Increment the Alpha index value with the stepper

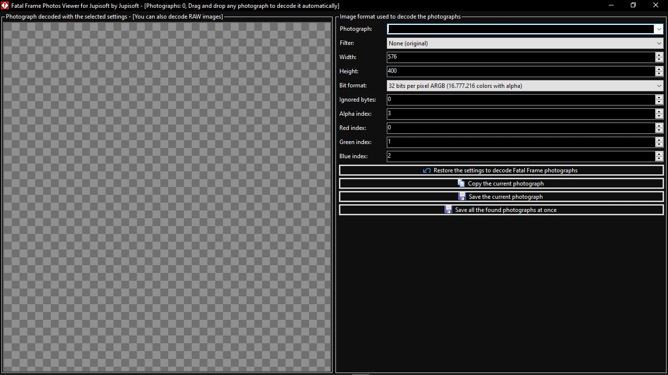coord(659,111)
